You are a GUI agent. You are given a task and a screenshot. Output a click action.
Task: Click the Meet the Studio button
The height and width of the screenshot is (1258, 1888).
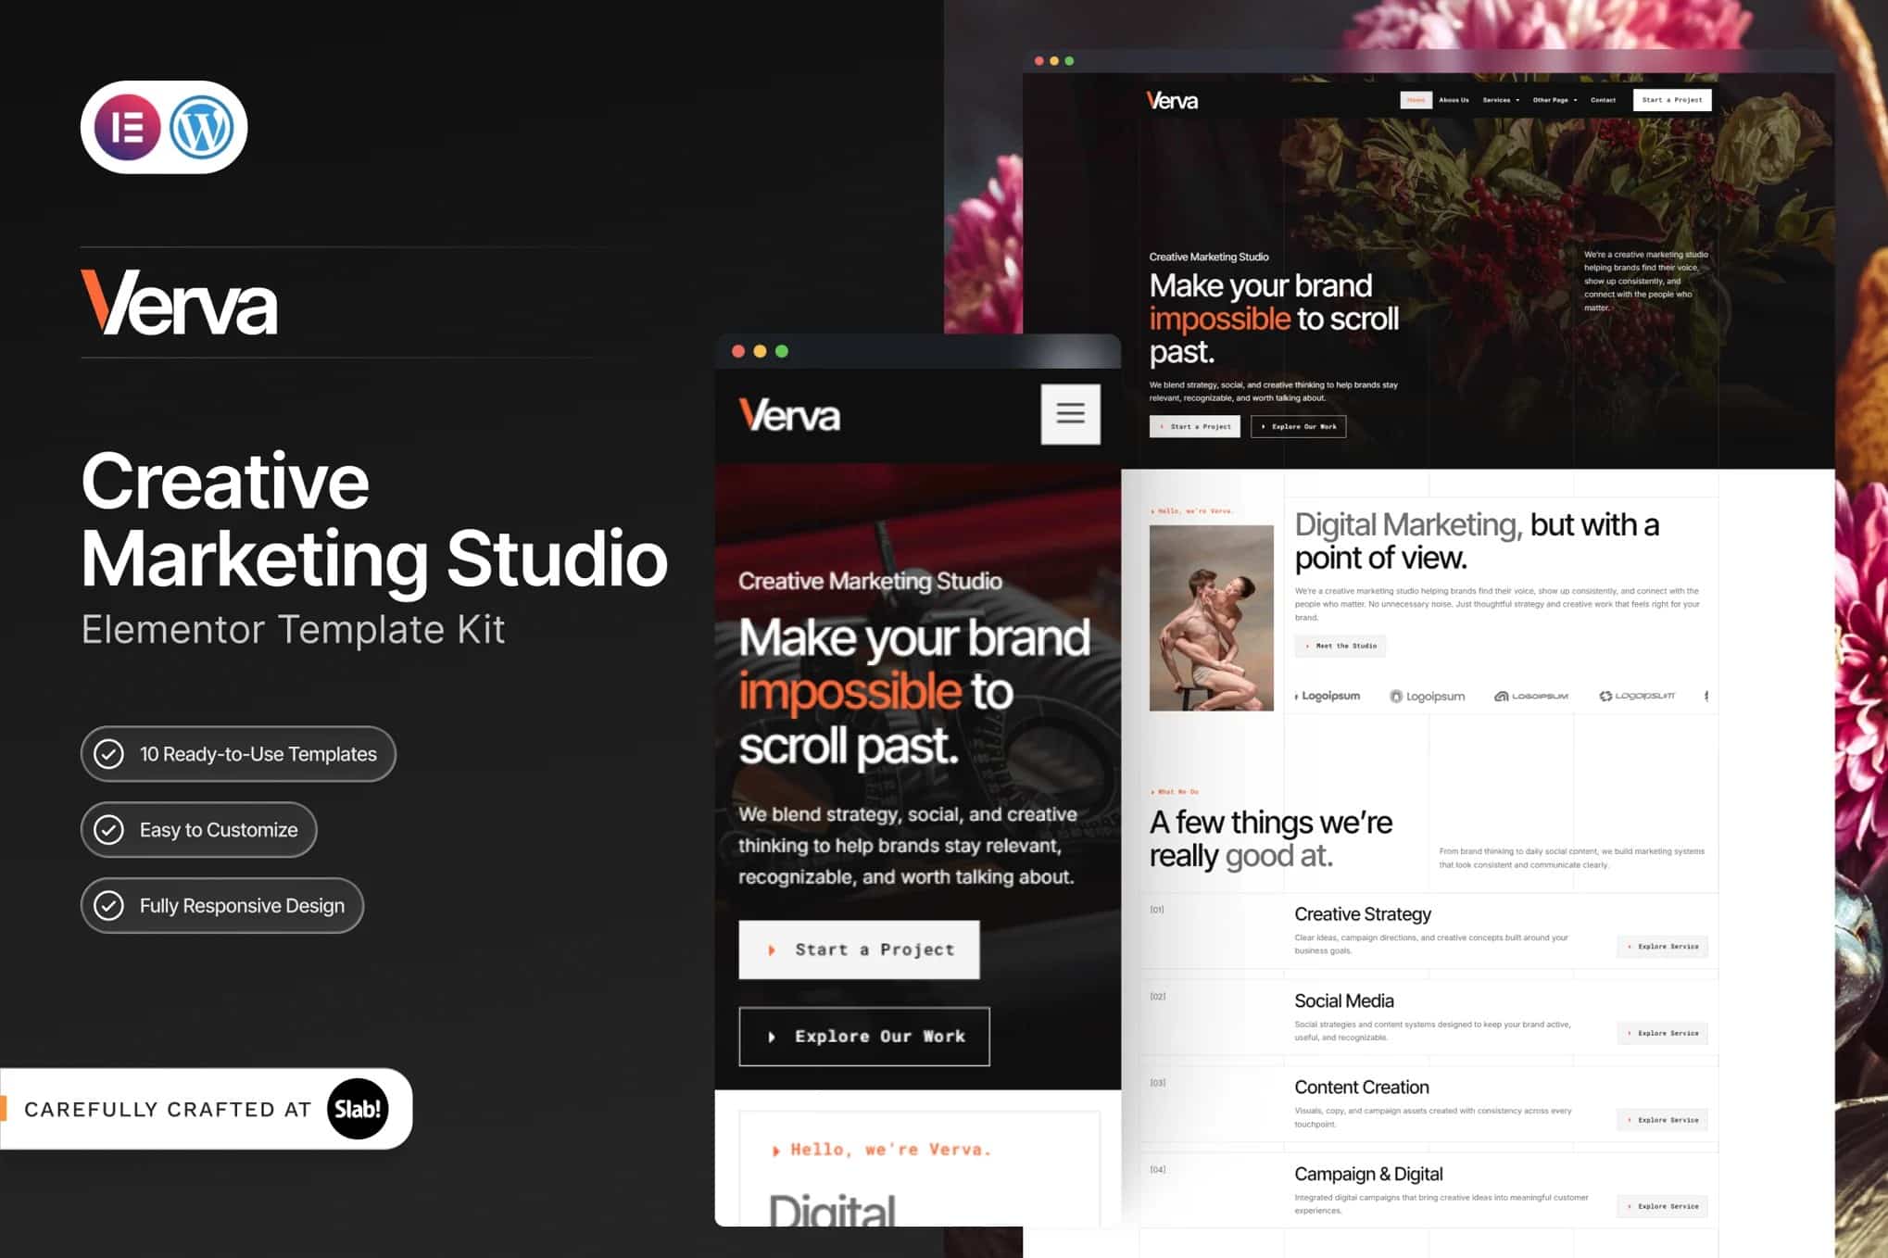tap(1340, 646)
